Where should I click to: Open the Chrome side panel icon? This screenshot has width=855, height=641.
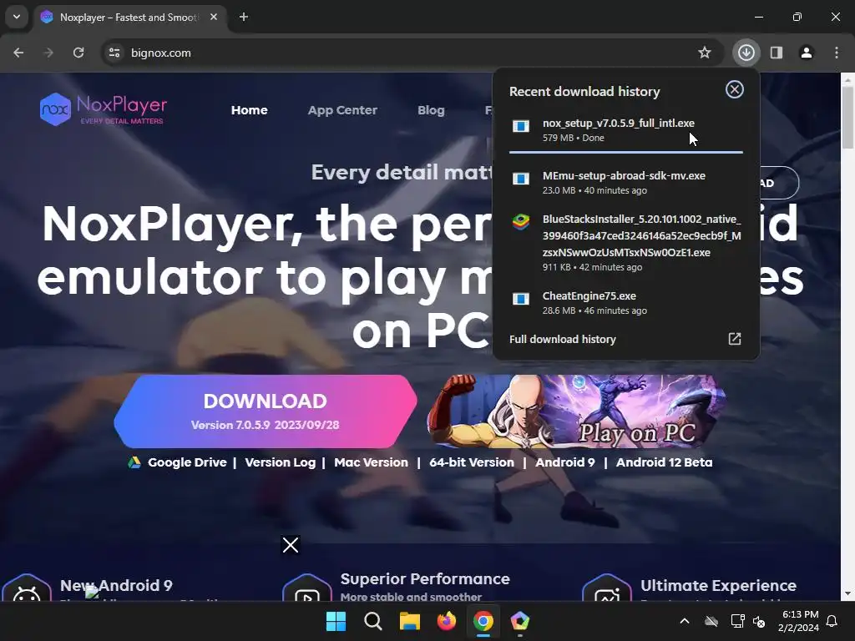[x=777, y=53]
